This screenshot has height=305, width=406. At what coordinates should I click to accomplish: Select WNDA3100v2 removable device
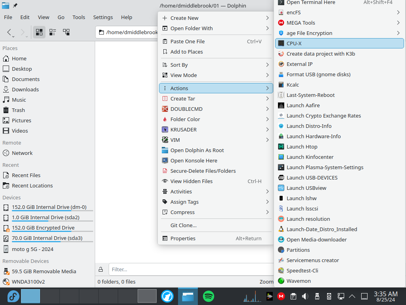48,282
